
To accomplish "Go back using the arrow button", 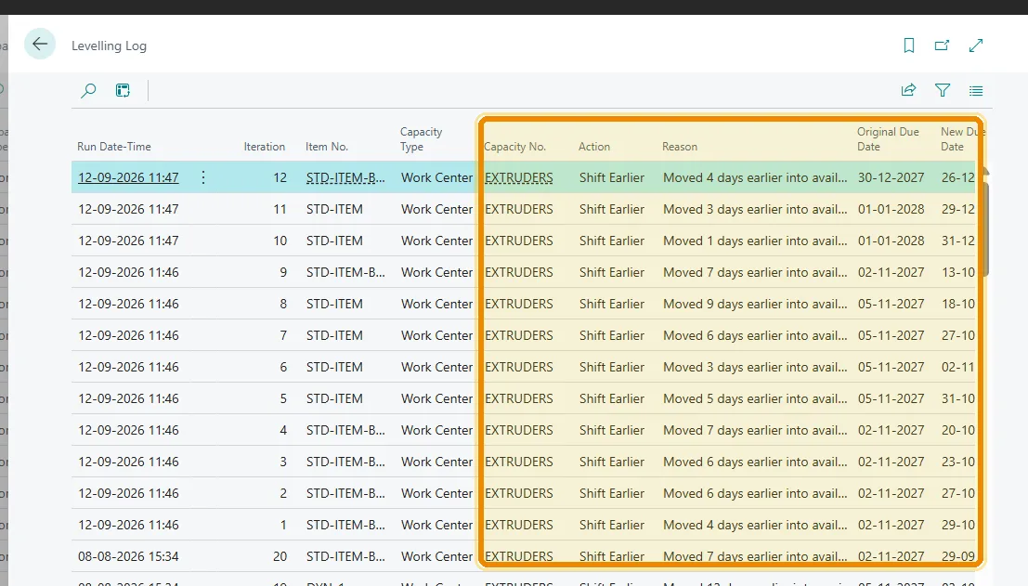I will click(x=40, y=44).
